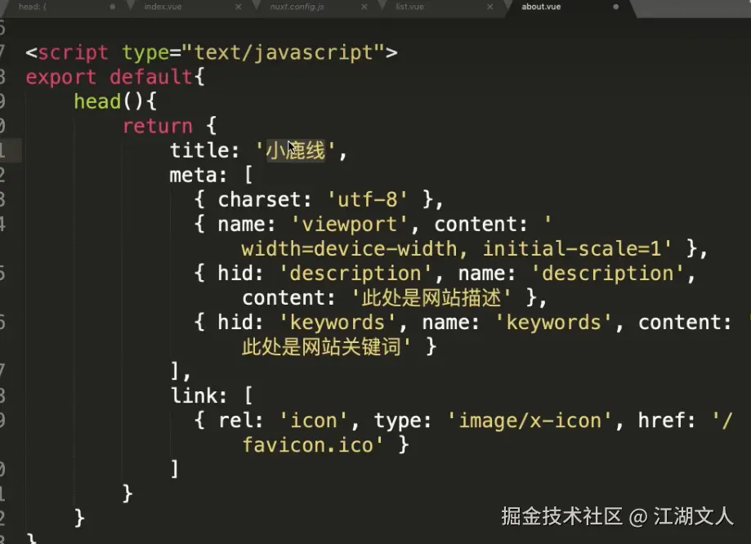The width and height of the screenshot is (751, 544).
Task: Switch to the nuxt.config.js tab
Action: (x=297, y=7)
